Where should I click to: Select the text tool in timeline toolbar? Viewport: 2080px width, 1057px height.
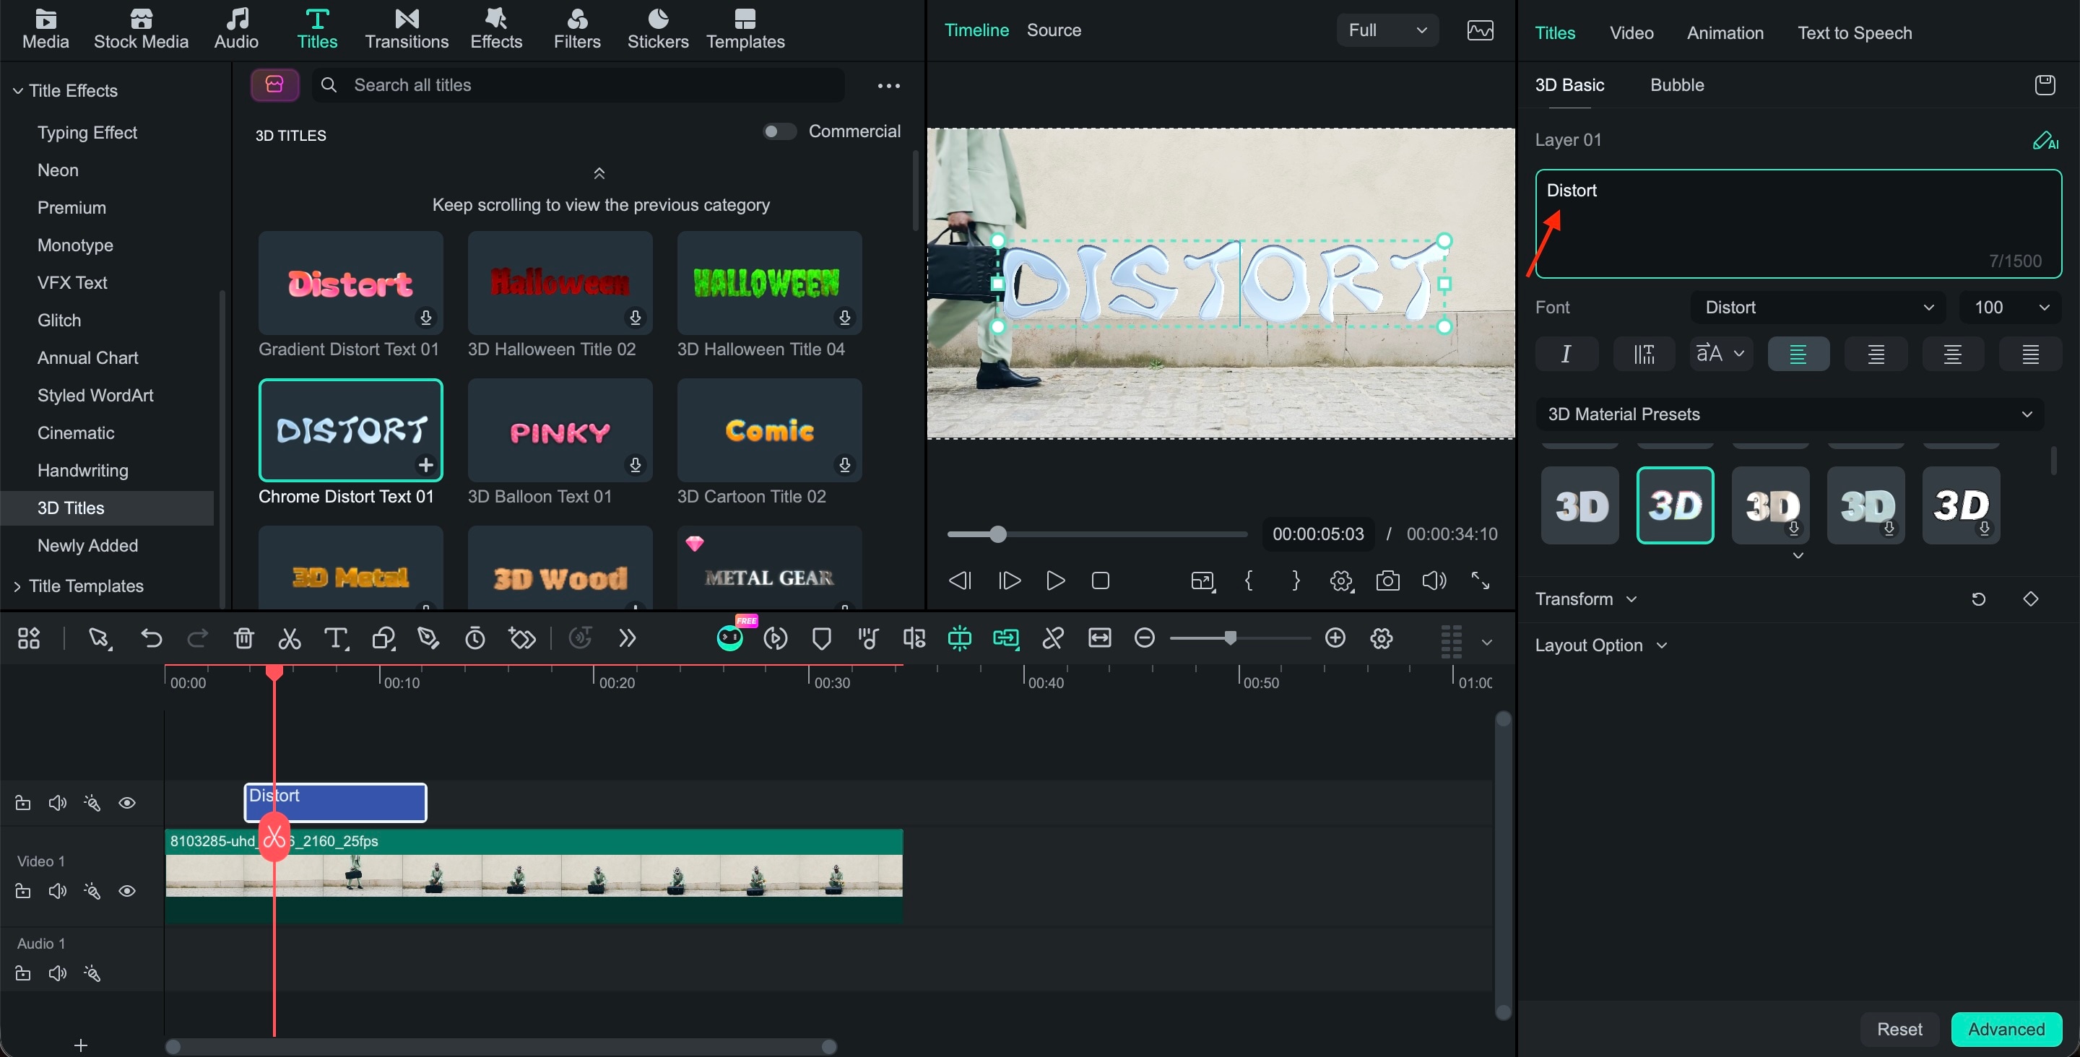336,639
